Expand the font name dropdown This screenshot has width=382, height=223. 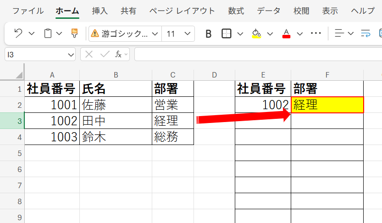pos(155,33)
